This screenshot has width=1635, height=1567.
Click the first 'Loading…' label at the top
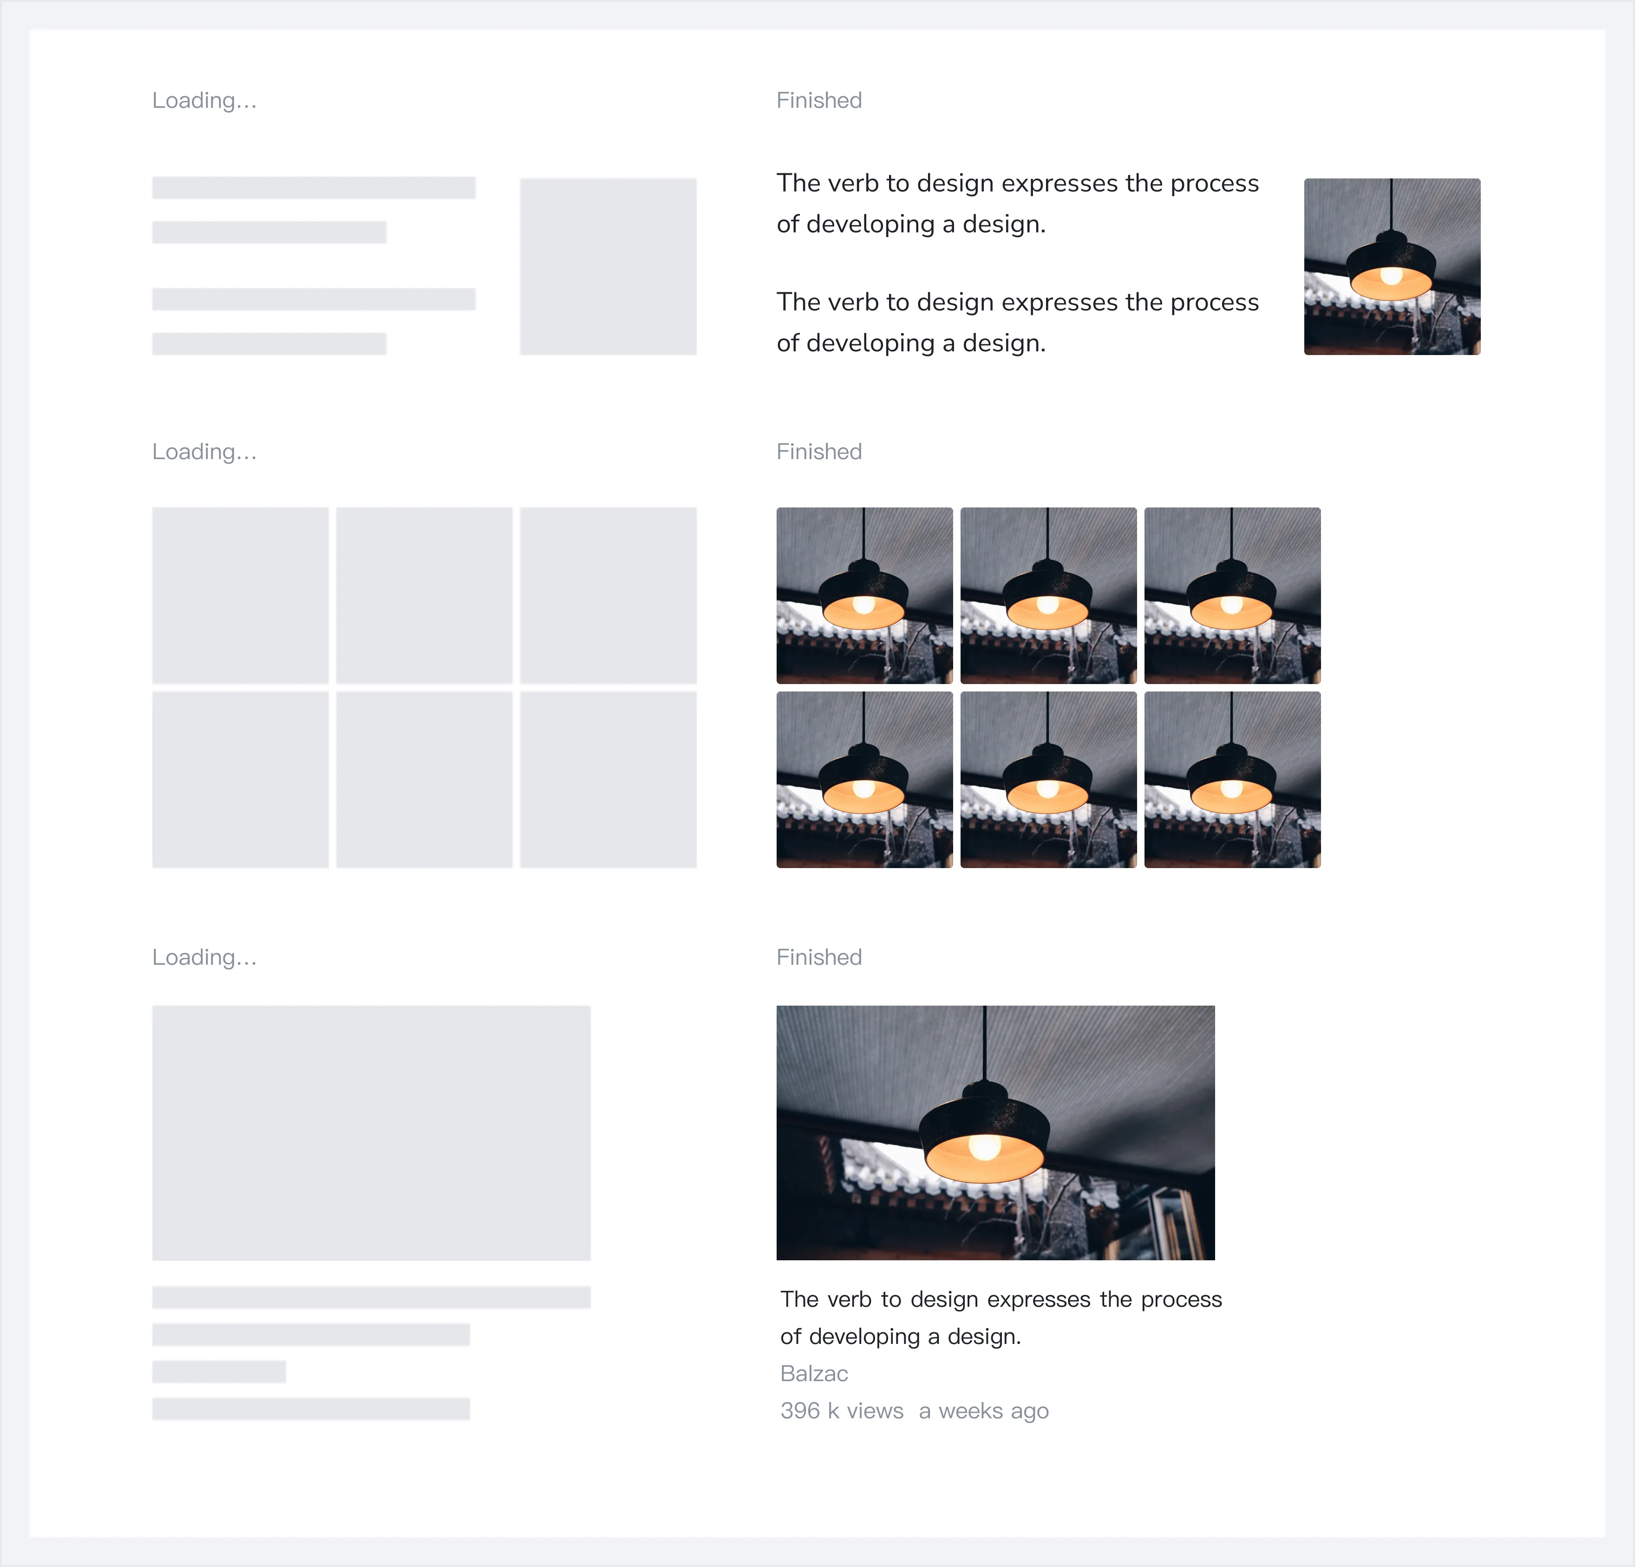click(x=204, y=100)
